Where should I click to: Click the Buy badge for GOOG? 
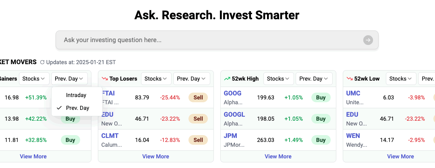click(x=321, y=97)
